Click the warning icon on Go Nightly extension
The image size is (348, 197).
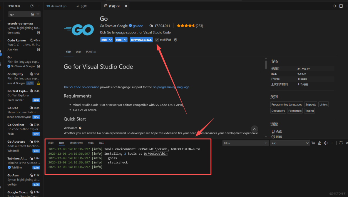(38, 83)
